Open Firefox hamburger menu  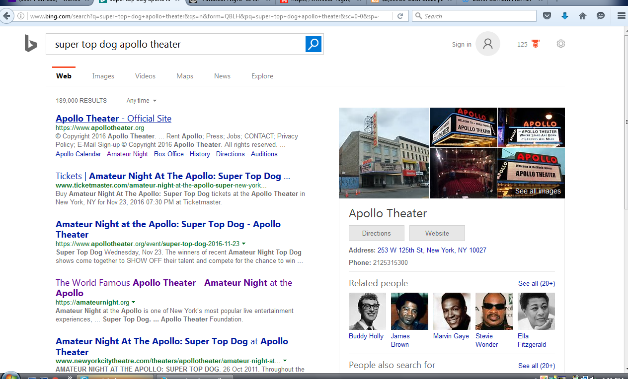click(621, 16)
